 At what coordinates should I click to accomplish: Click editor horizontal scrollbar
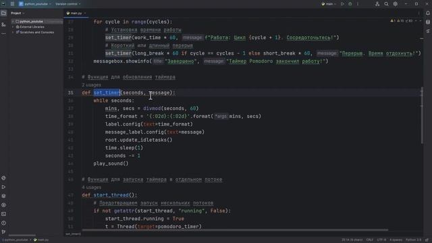tap(235, 230)
